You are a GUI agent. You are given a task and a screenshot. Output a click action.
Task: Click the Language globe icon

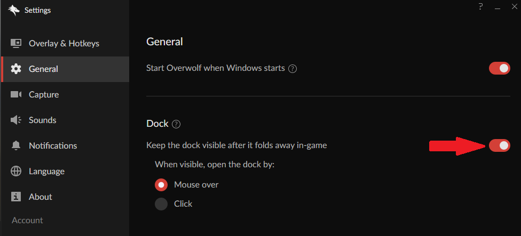click(16, 171)
